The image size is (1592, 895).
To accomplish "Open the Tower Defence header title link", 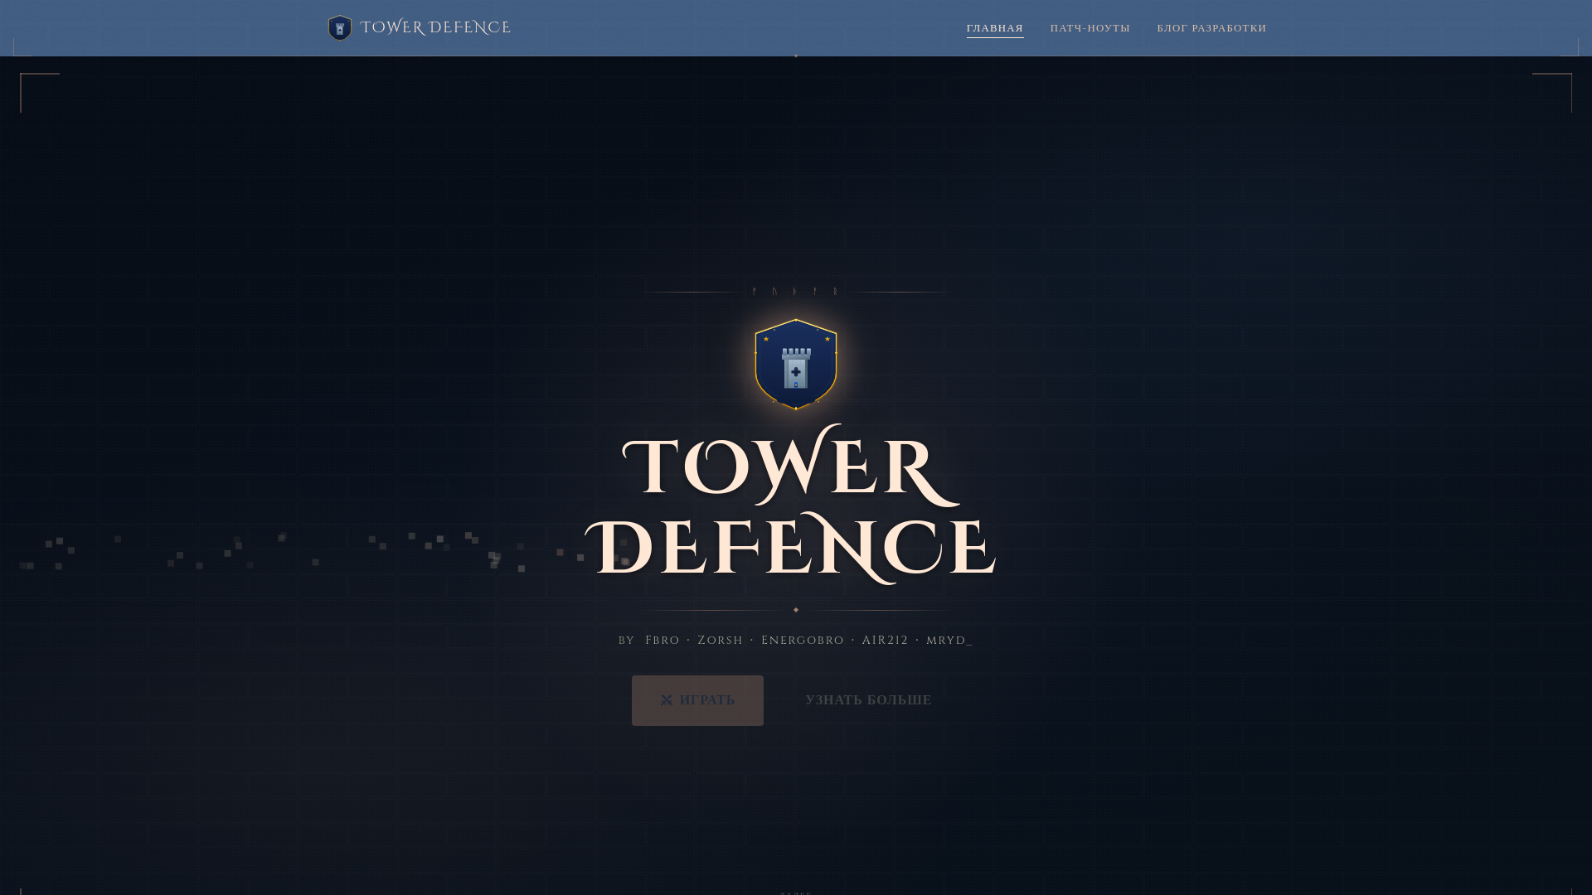I will tap(435, 28).
